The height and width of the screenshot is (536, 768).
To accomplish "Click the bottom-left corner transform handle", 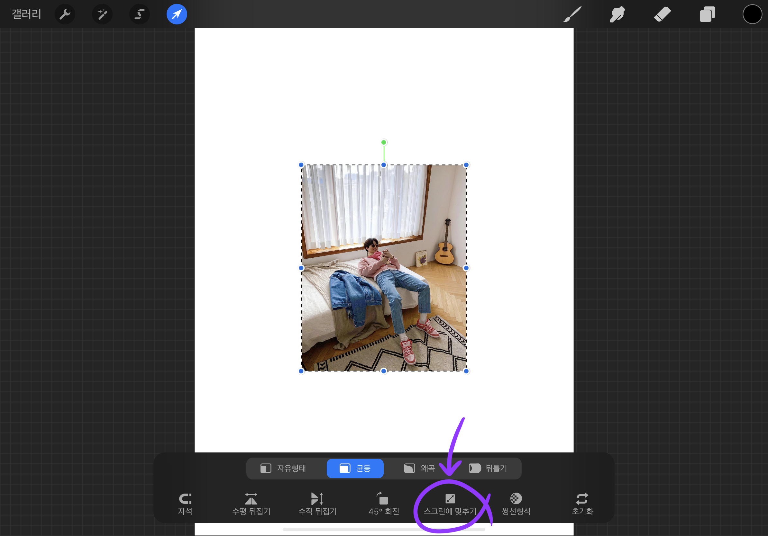I will click(301, 371).
